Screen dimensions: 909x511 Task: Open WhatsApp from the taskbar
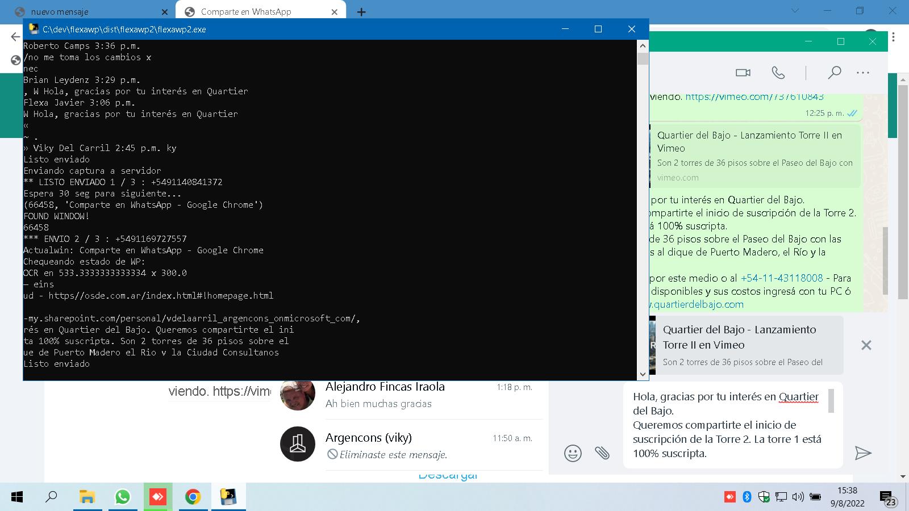(122, 497)
